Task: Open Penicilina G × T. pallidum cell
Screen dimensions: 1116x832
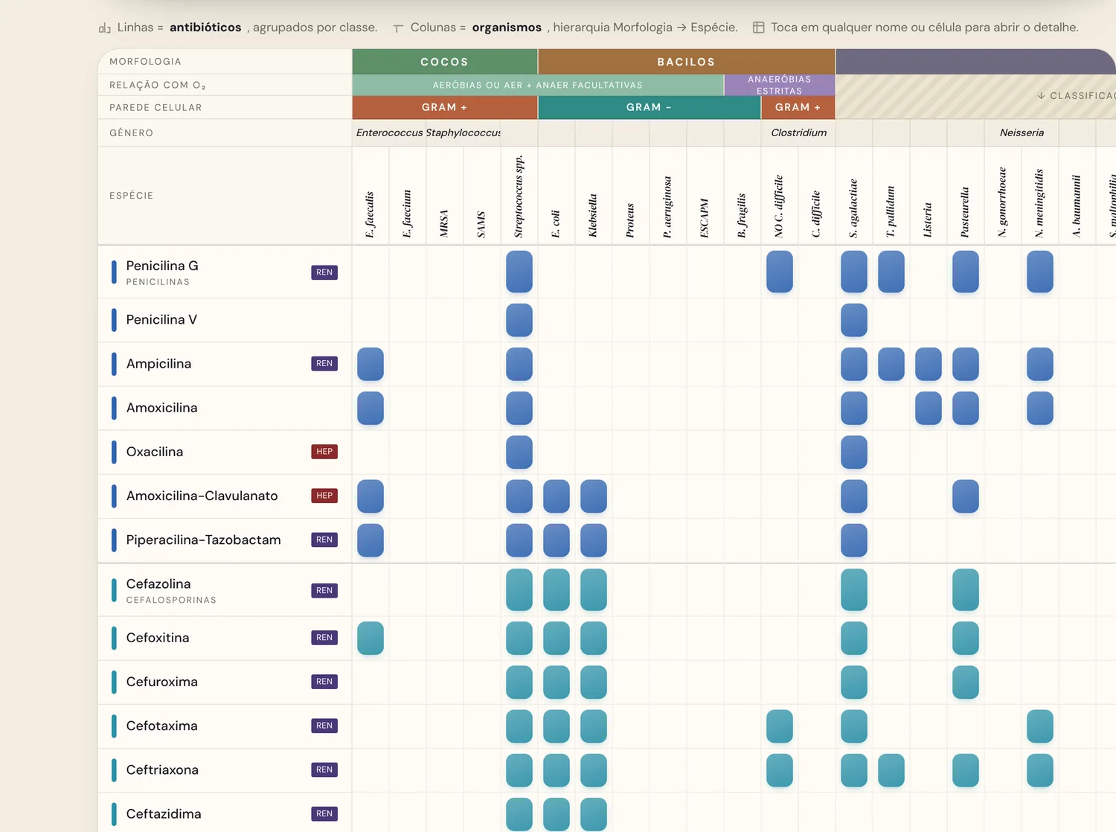Action: tap(891, 272)
